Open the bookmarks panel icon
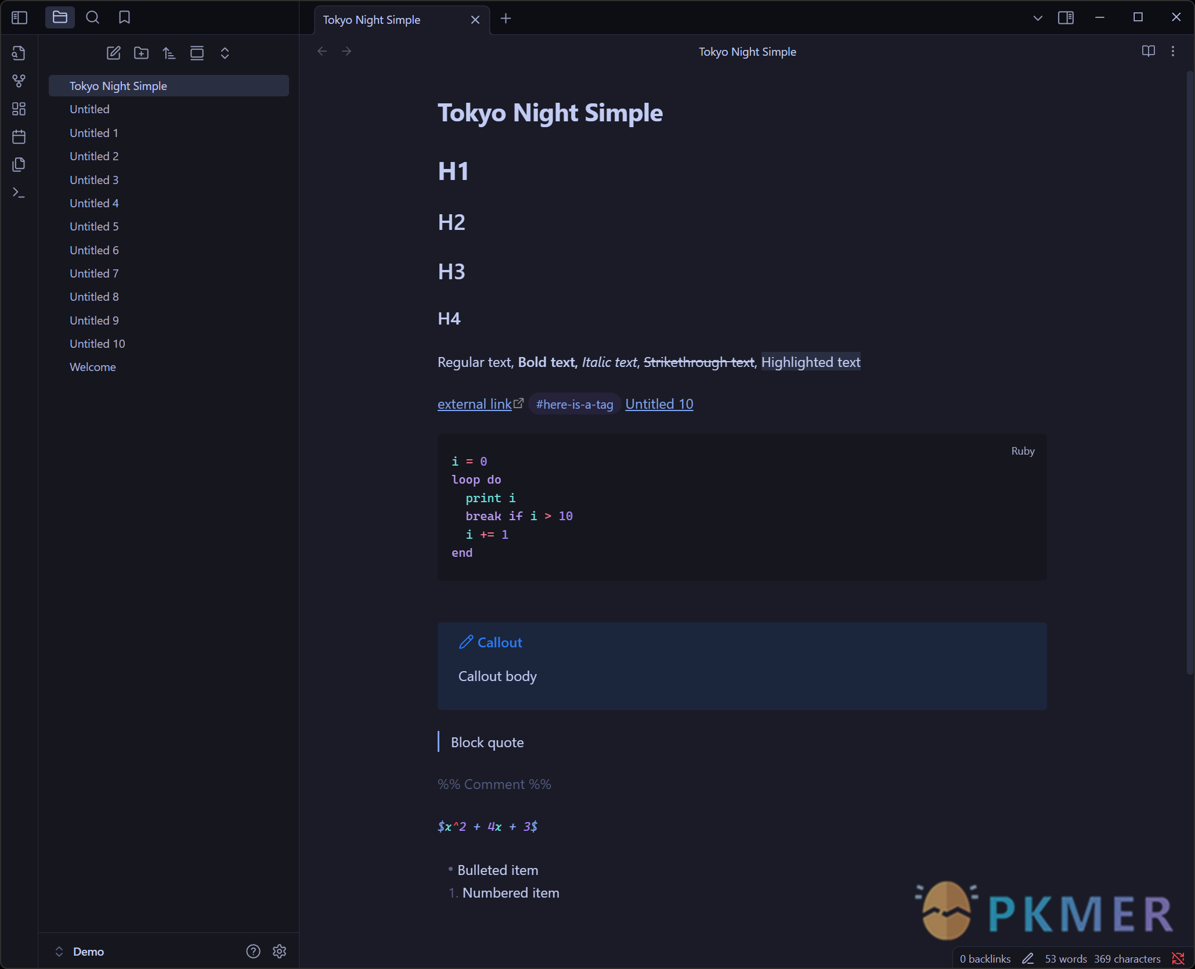The width and height of the screenshot is (1195, 969). pyautogui.click(x=124, y=17)
